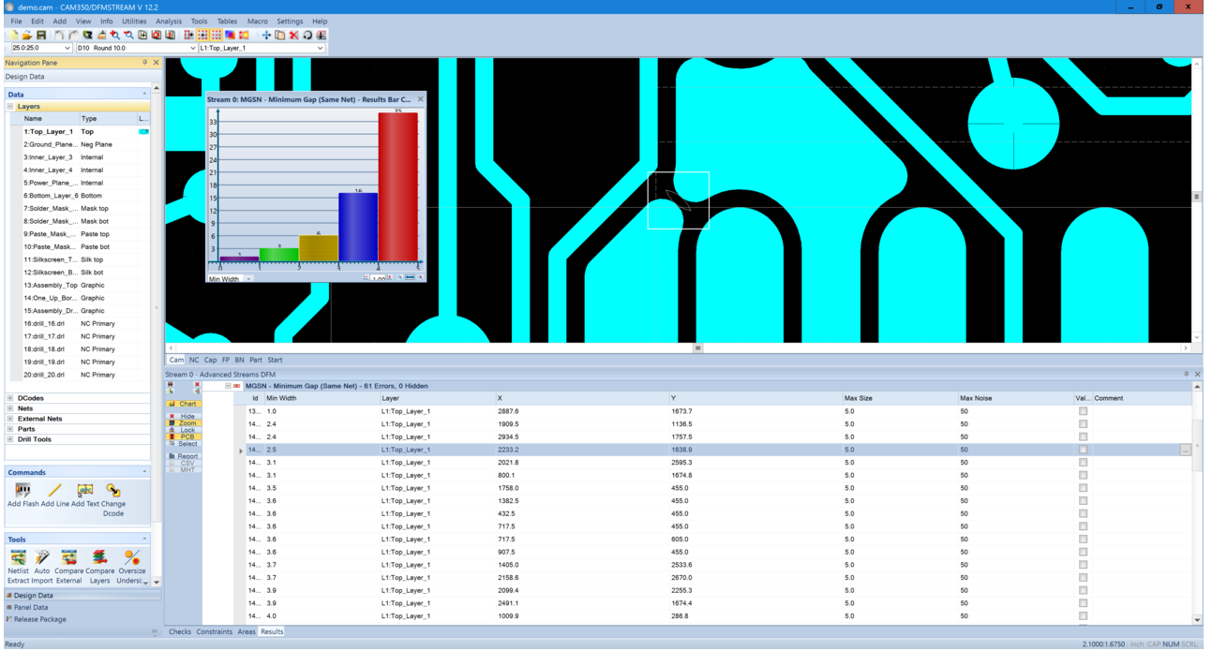The image size is (1212, 651).
Task: Open the D10 Round 10.0 dcode dropdown
Action: coord(193,48)
